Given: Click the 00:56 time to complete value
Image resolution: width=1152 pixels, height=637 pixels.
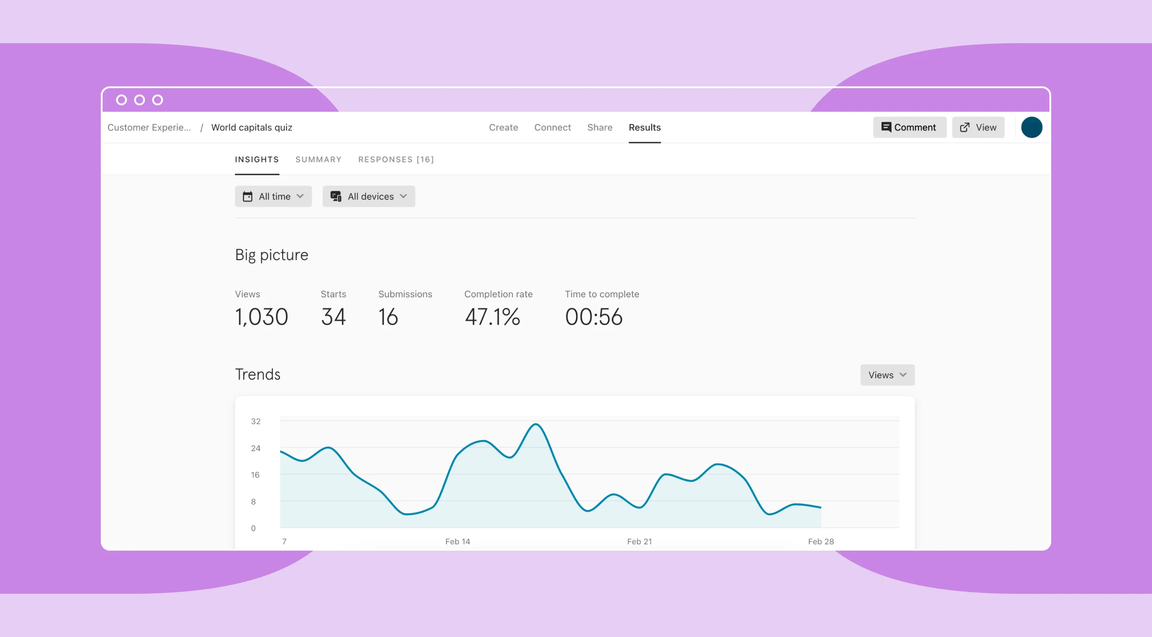Looking at the screenshot, I should (x=594, y=317).
